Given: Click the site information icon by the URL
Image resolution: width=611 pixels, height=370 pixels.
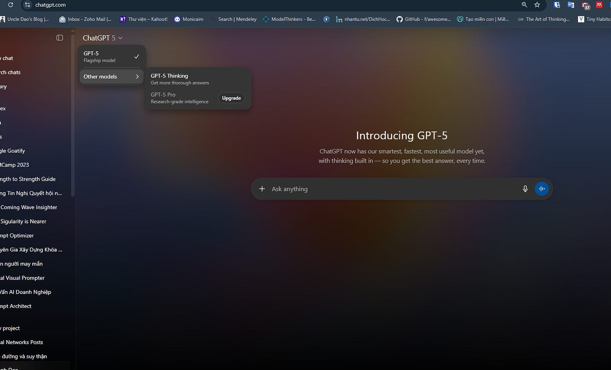Looking at the screenshot, I should [x=28, y=5].
